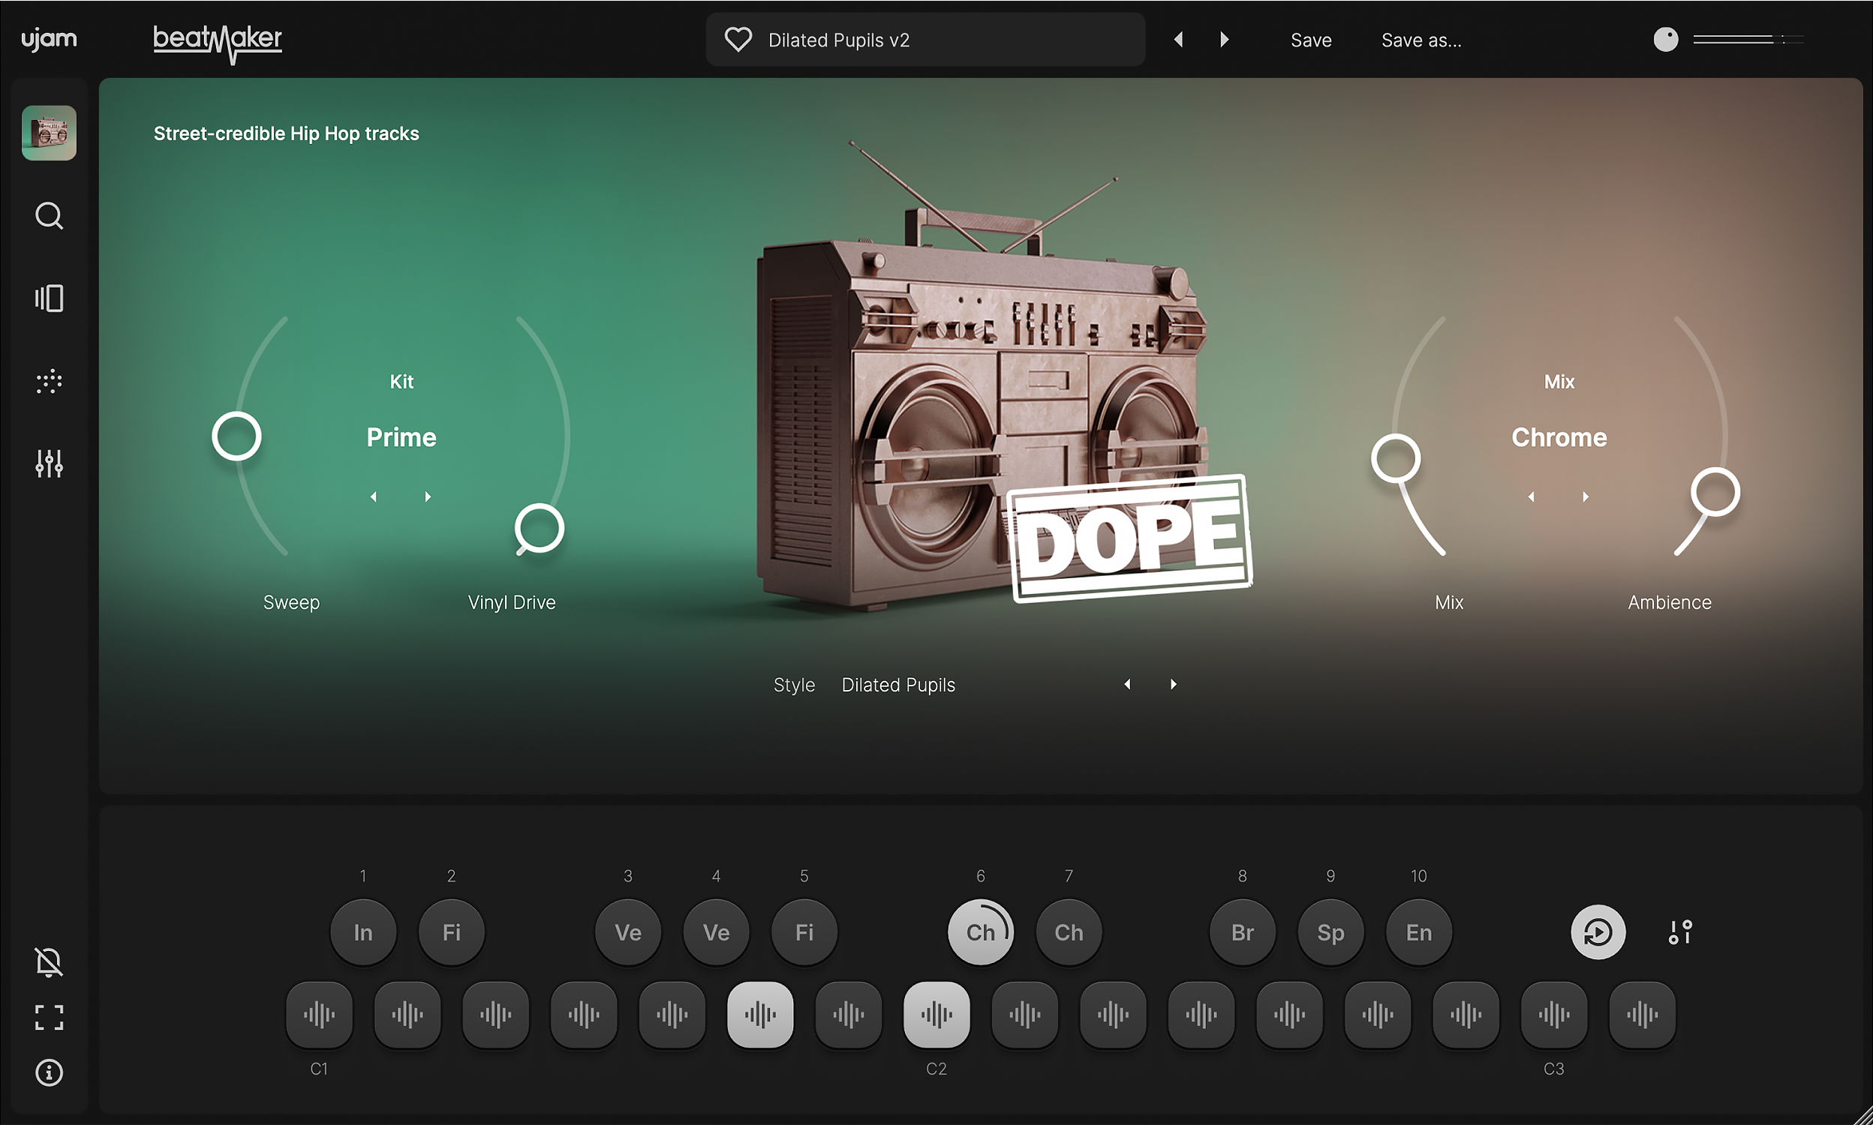This screenshot has height=1125, width=1873.
Task: Switch to the next Mix after Chrome
Action: pos(1586,496)
